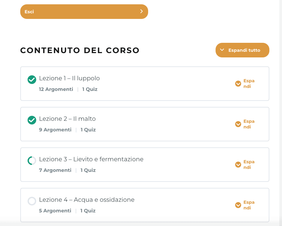Open Lezione 4 – Acqua e ossidazione

coord(87,200)
